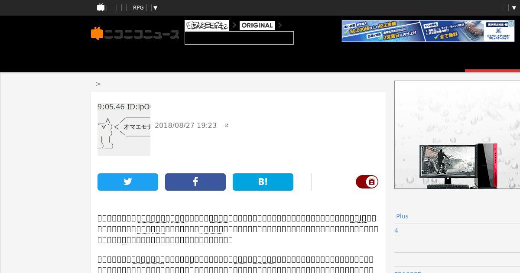
Task: Open the Niconico News logo
Action: point(135,34)
